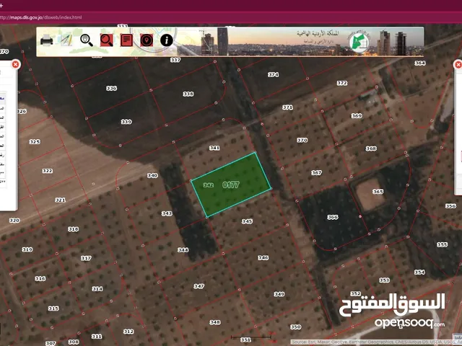The image size is (462, 346).
Task: Click parcel label 339
Action: click(x=126, y=122)
